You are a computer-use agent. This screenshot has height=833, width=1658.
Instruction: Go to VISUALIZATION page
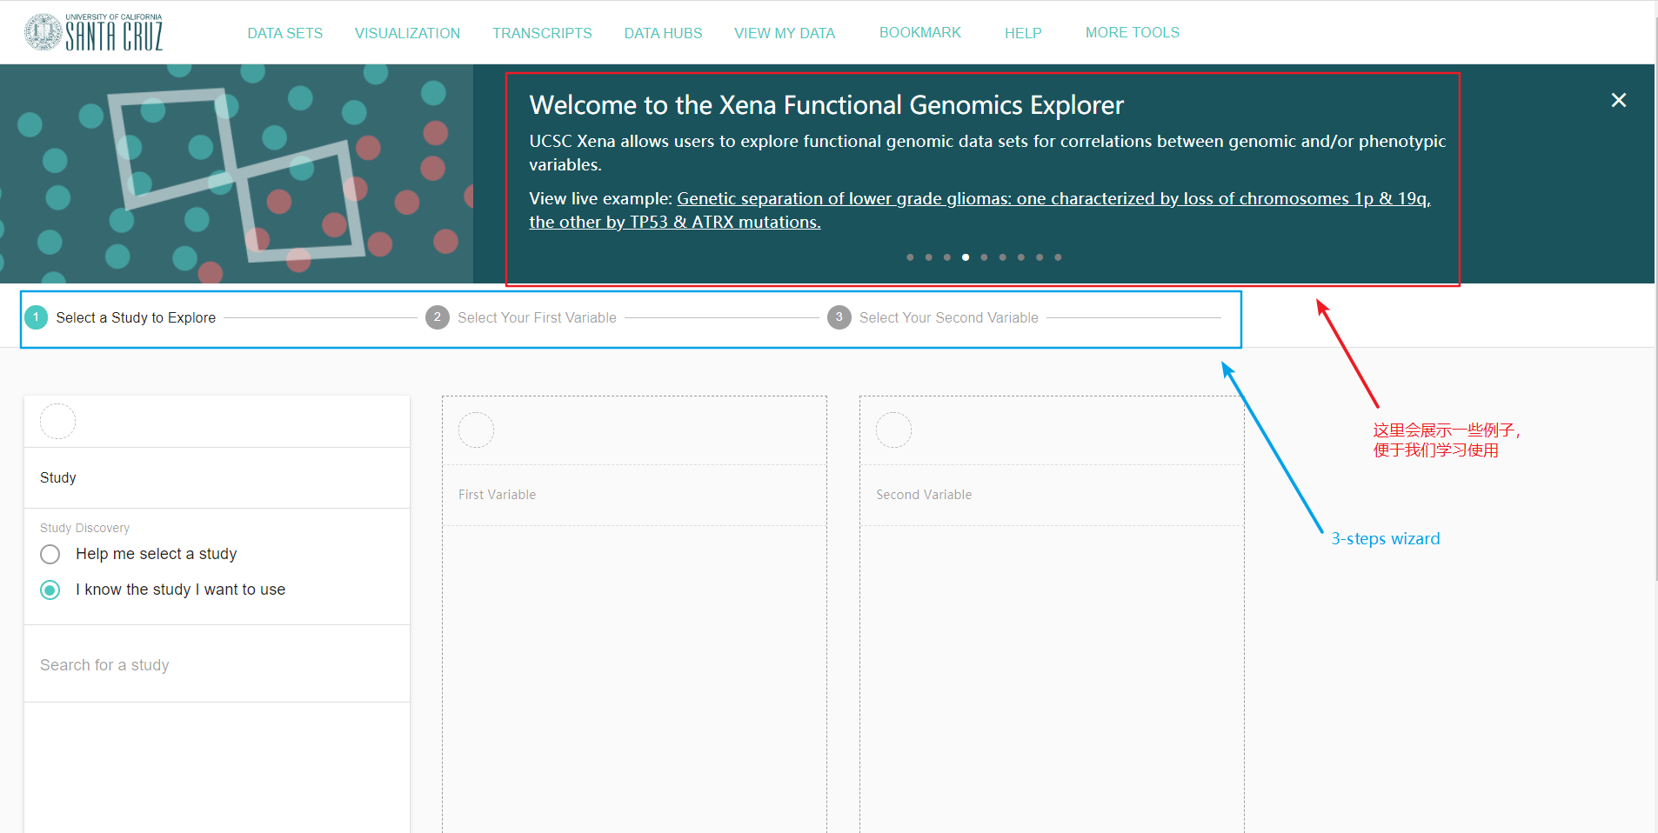[x=407, y=33]
